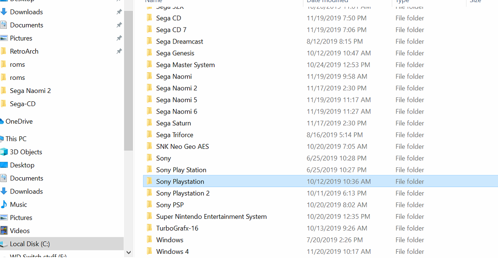Click the TurboGrafx-16 folder icon
This screenshot has height=258, width=498.
149,228
